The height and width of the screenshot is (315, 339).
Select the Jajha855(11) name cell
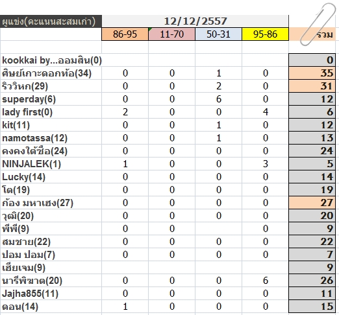51,294
